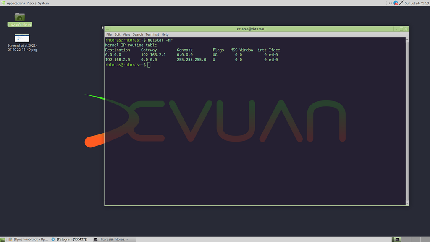
Task: Select the first workspace in switcher
Action: 397,239
